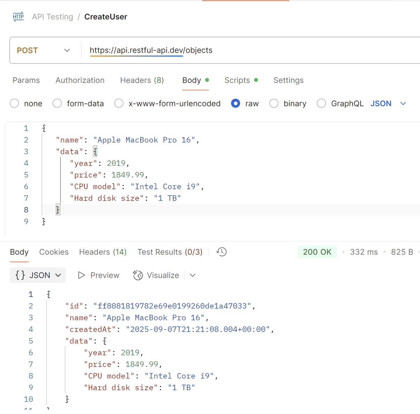Open the POST method dropdown
The height and width of the screenshot is (414, 420).
(x=67, y=50)
